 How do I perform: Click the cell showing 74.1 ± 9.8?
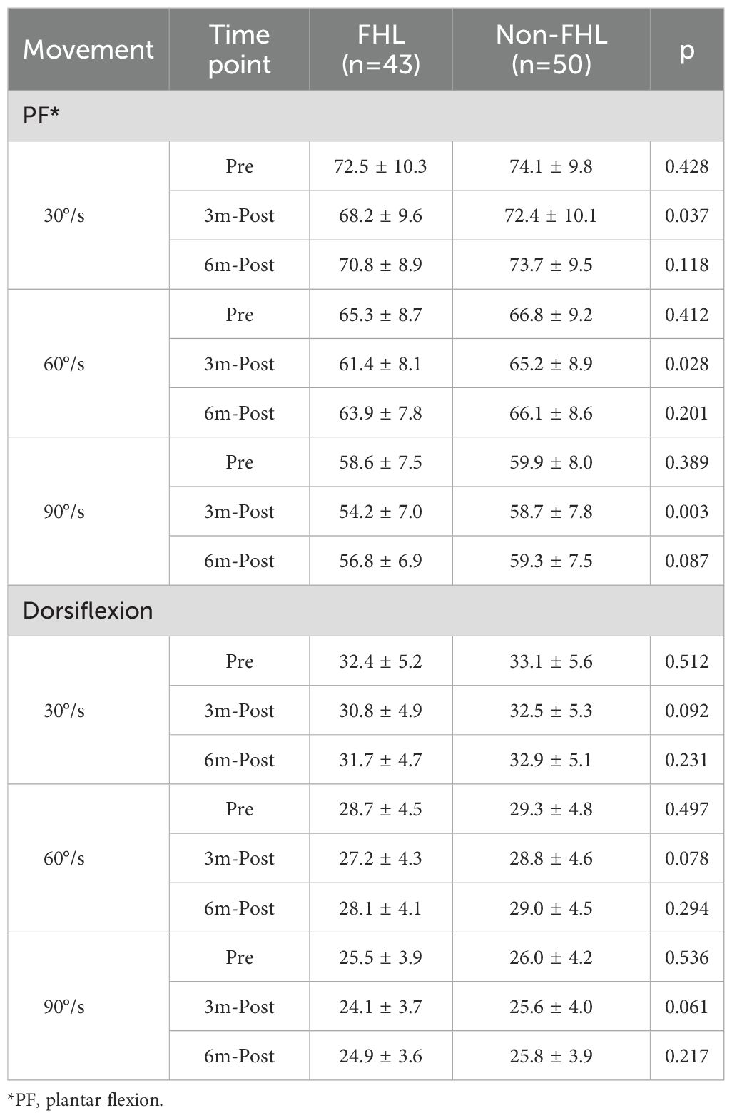click(x=551, y=166)
